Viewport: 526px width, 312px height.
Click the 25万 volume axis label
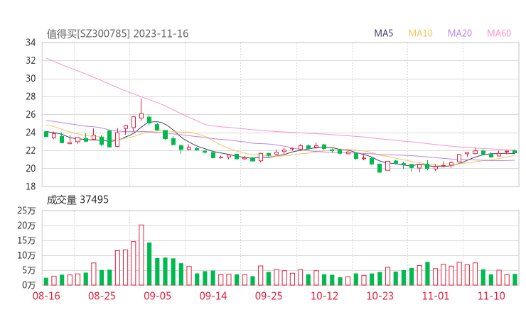point(26,211)
